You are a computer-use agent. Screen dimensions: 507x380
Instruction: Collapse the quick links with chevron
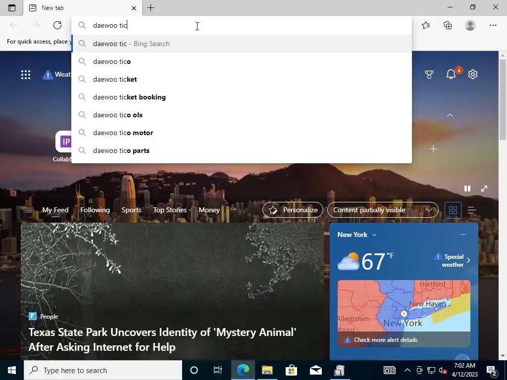click(450, 115)
